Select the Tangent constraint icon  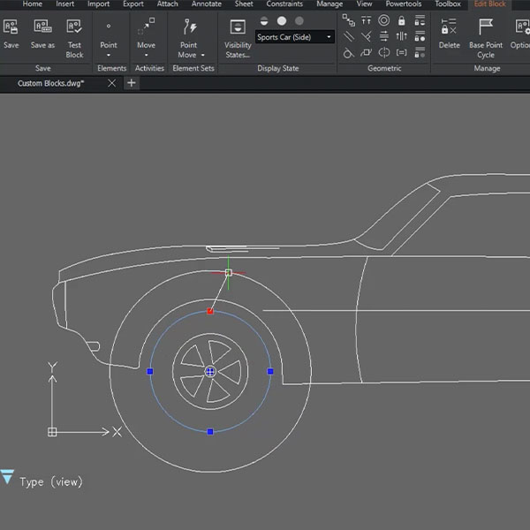click(x=348, y=52)
